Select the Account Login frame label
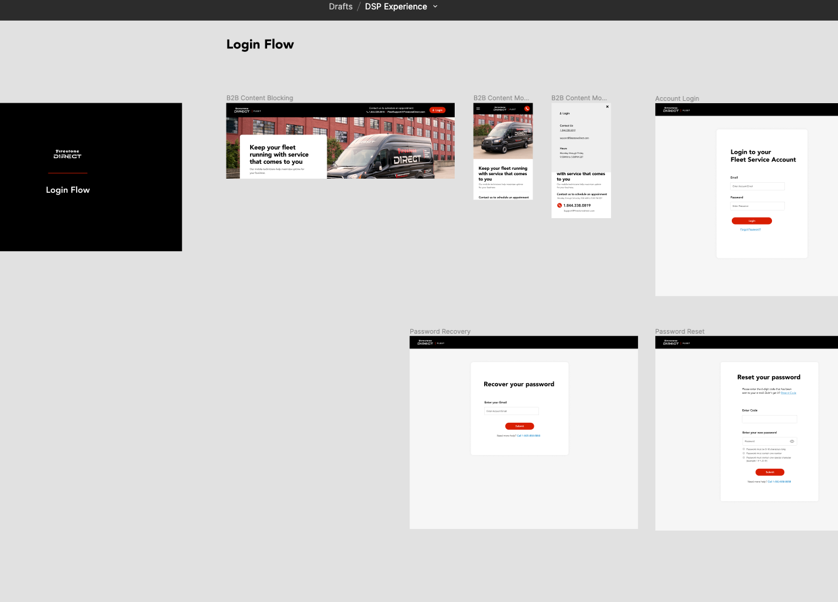 (x=677, y=98)
